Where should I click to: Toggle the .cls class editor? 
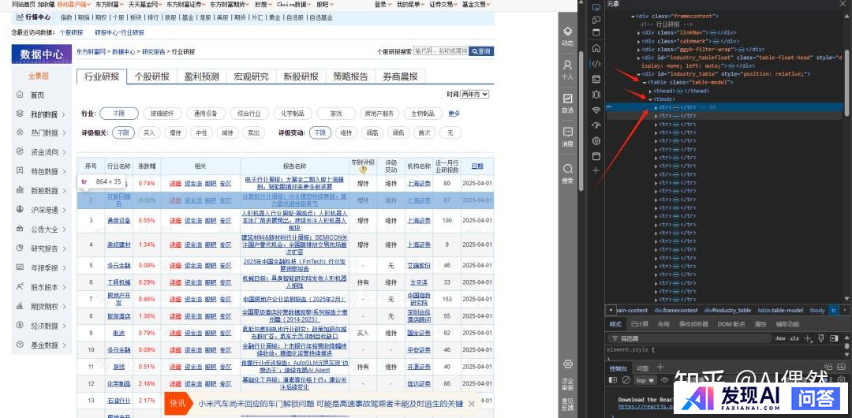click(x=794, y=338)
